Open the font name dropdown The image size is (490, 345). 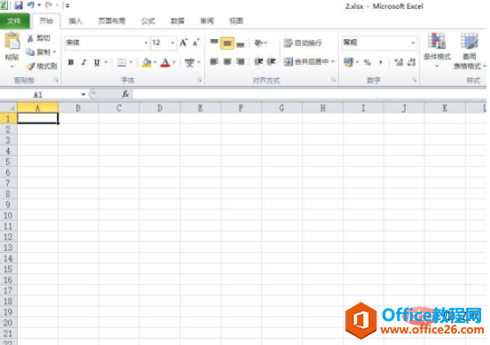tap(146, 43)
